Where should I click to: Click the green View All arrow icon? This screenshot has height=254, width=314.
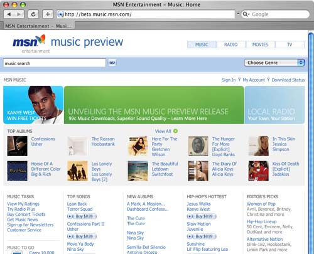pyautogui.click(x=175, y=131)
